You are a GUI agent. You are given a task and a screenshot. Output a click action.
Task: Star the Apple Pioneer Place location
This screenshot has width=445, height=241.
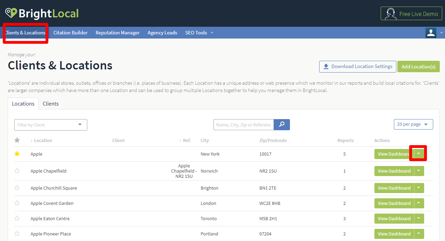pyautogui.click(x=17, y=234)
